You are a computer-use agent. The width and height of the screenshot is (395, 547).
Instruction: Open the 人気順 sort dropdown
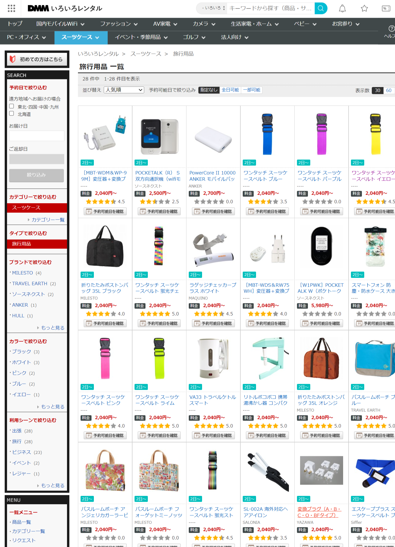click(x=124, y=90)
